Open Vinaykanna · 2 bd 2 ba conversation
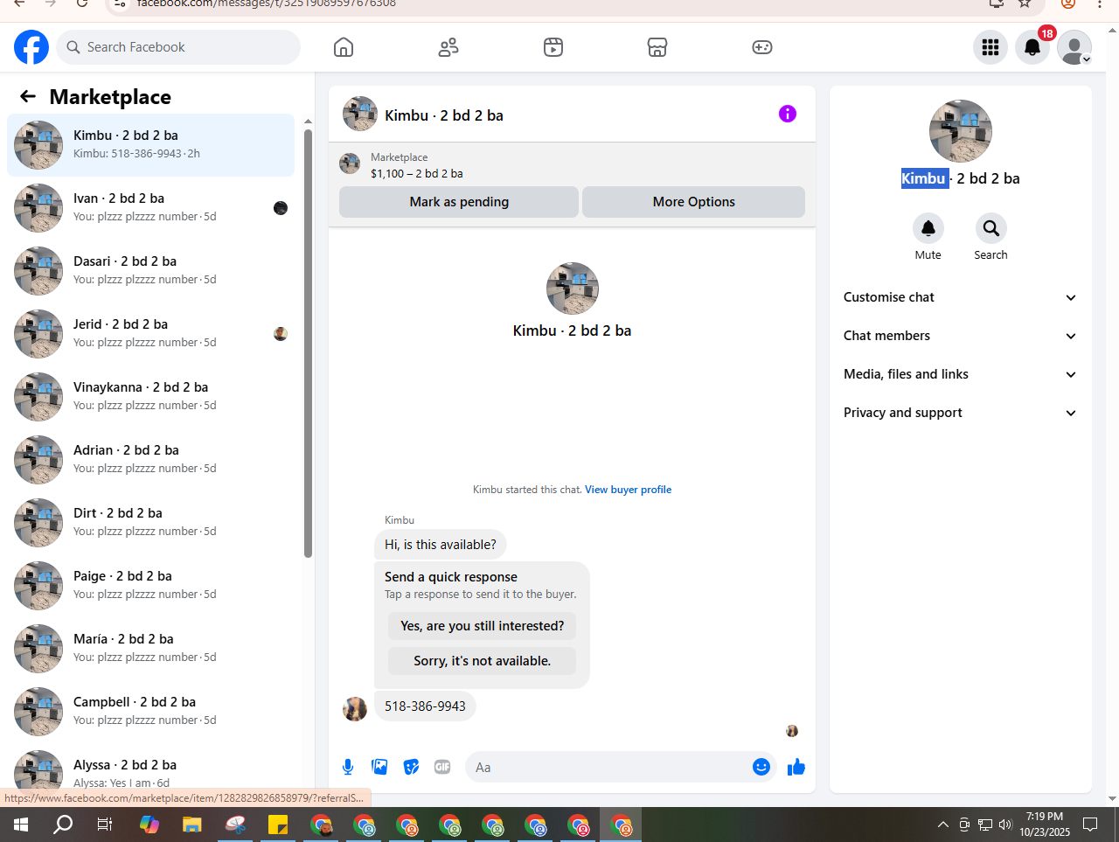 point(151,397)
